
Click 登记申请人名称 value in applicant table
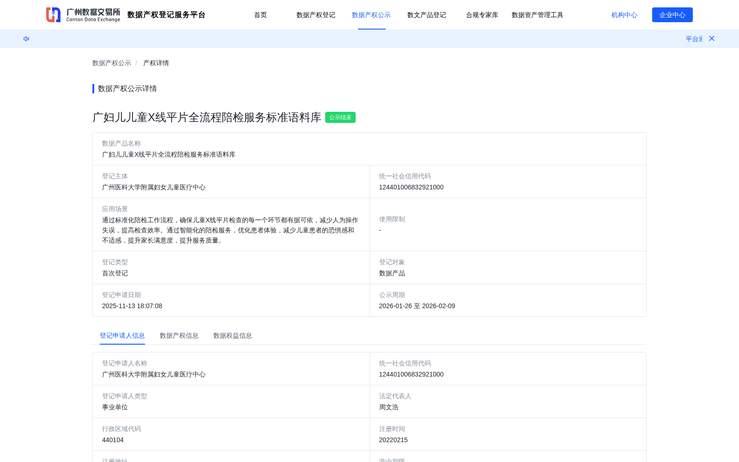154,374
